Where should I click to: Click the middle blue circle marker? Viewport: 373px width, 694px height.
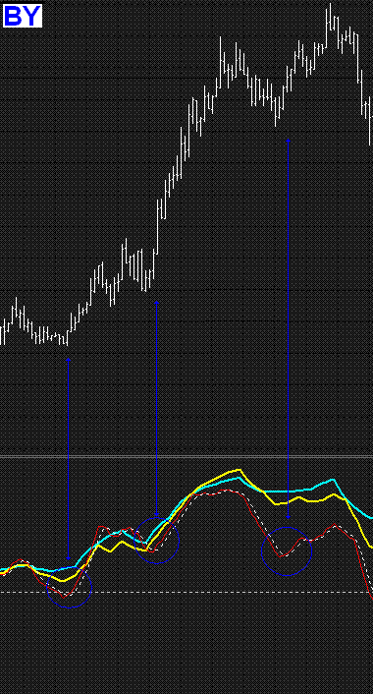click(x=156, y=541)
